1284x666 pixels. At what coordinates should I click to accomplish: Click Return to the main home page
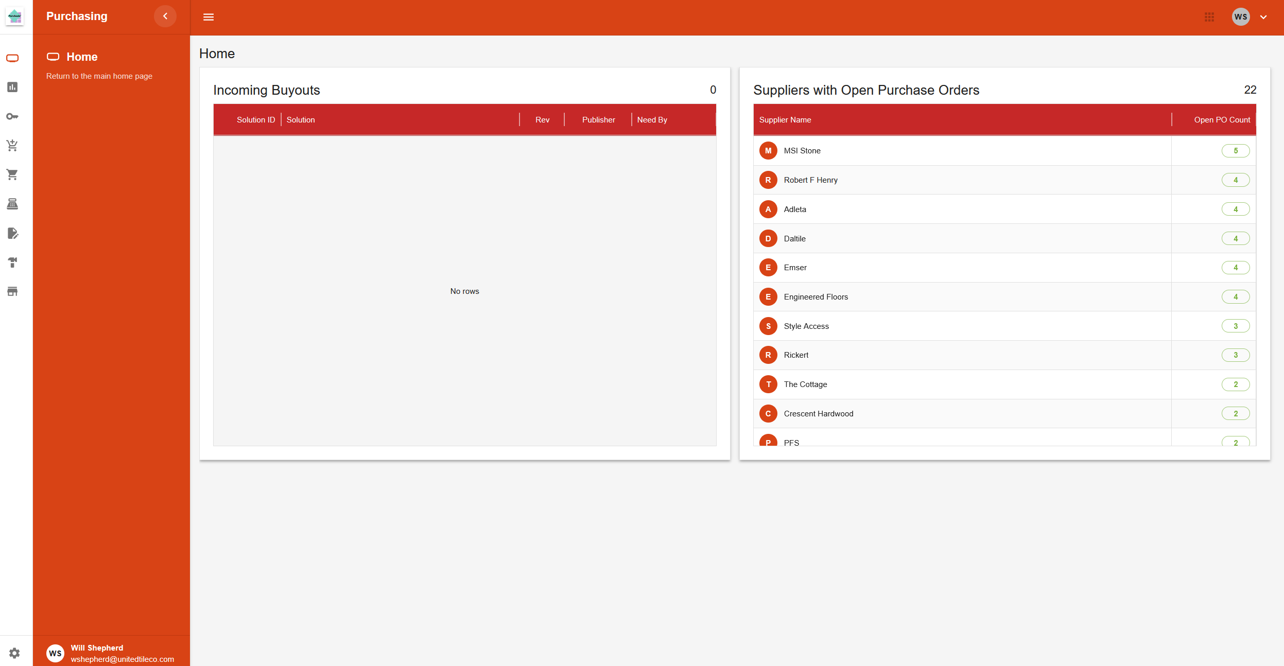[x=99, y=76]
